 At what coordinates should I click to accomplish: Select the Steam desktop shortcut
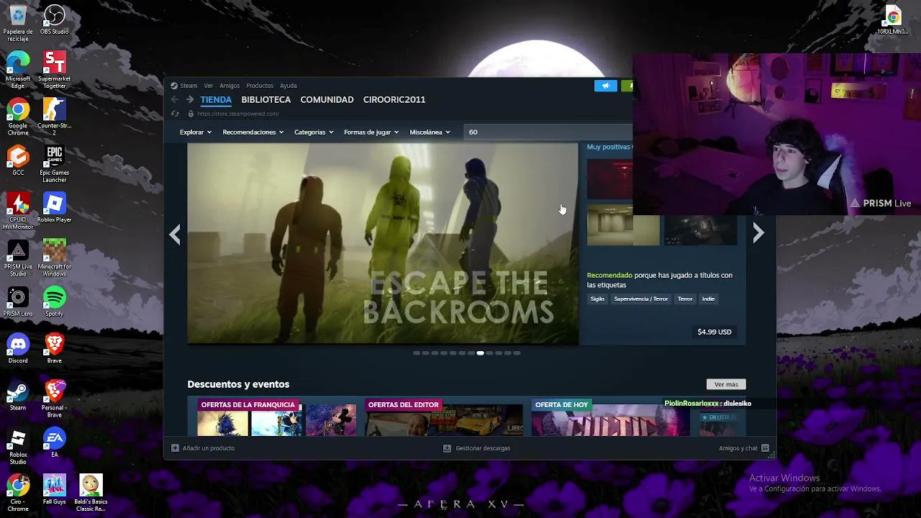18,396
